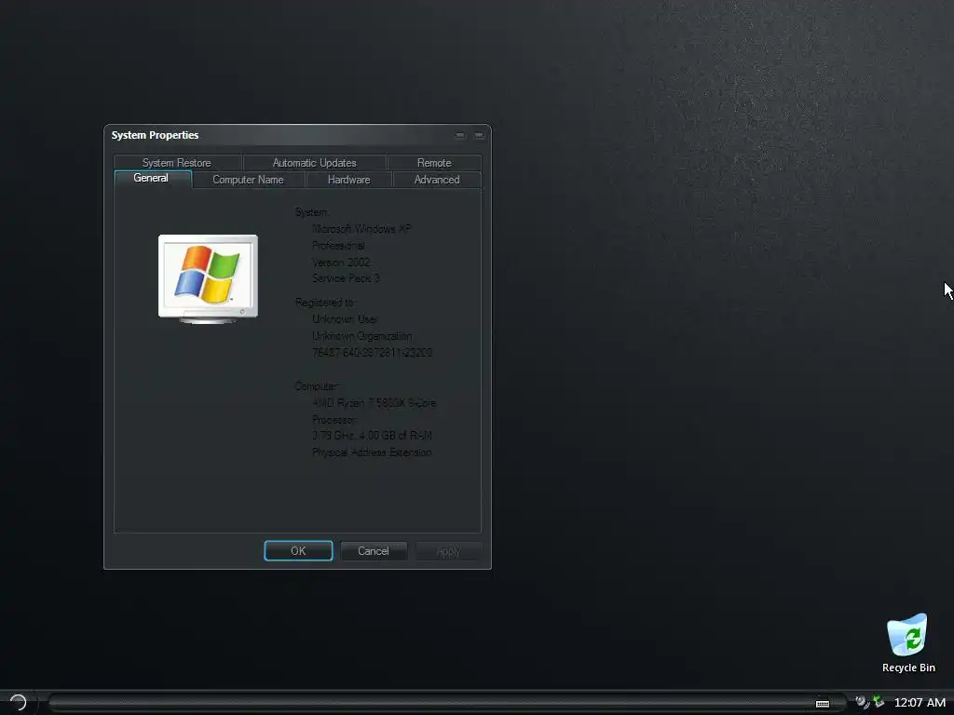Screen dimensions: 954x715
Task: Click the 'Computer:' label
Action: (x=317, y=386)
